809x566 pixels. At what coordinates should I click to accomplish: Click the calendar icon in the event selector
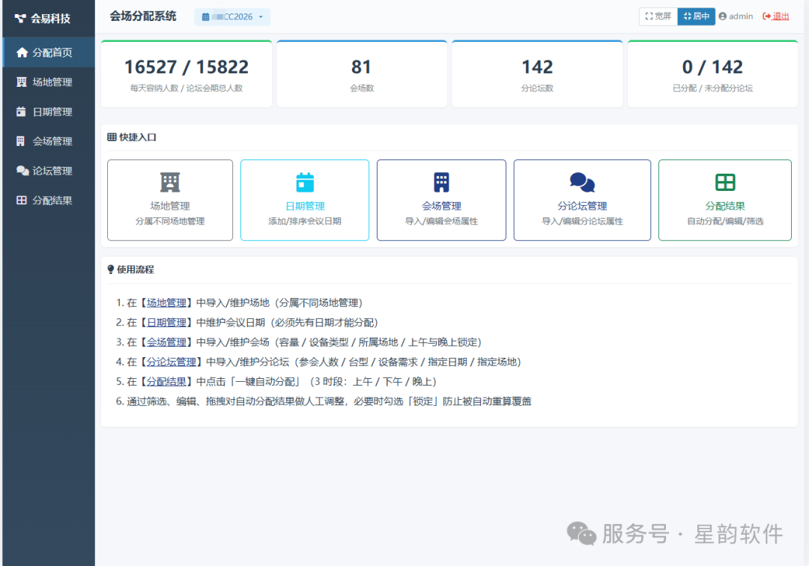[x=205, y=17]
